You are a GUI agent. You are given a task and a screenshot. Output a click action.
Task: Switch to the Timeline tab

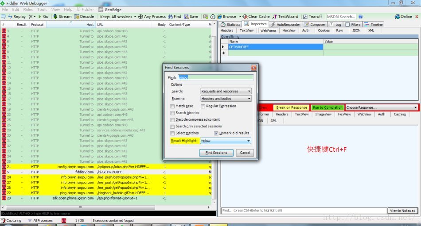(374, 24)
